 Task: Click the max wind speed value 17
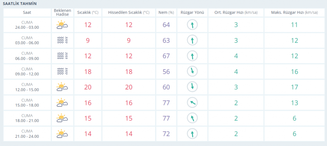coord(294,87)
